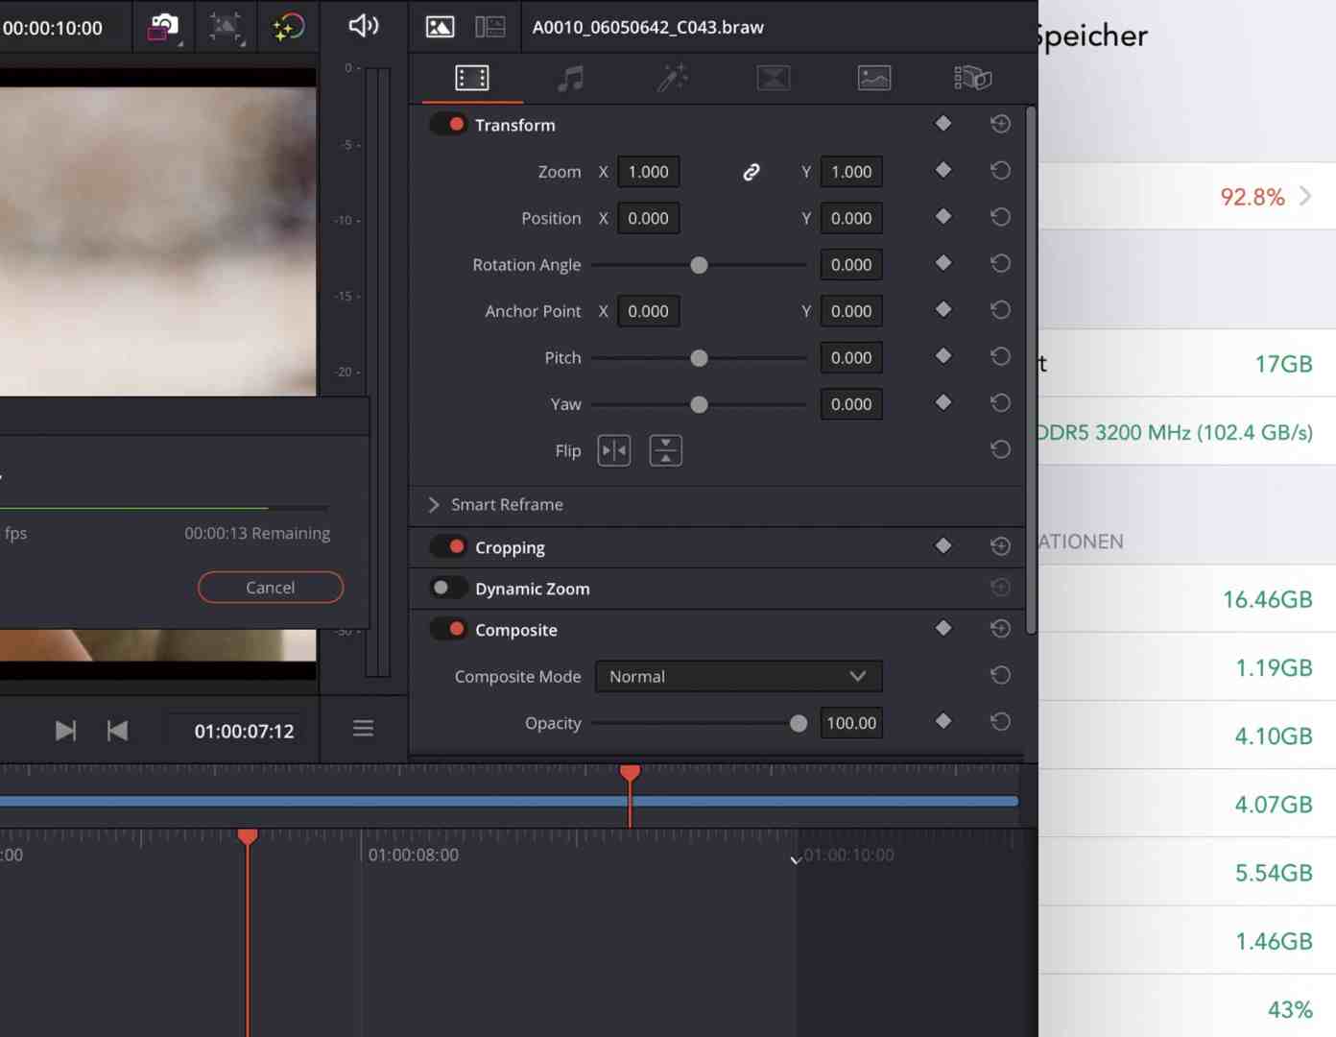Screen dimensions: 1336x1037
Task: Expand the Smart Reframe section
Action: tap(433, 504)
